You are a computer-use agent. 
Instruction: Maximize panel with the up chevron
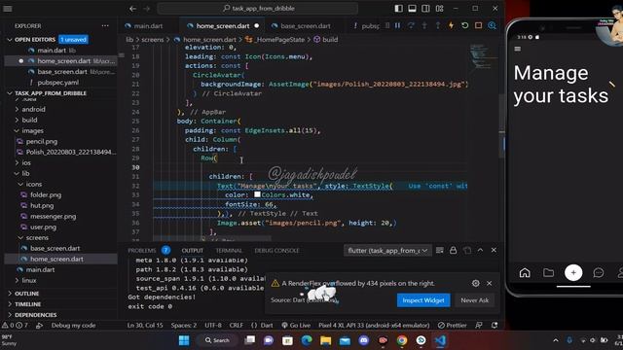pos(480,250)
